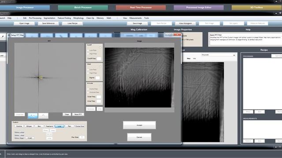Viewport: 282px width, 158px height.
Task: Open the Clean-Up menu
Action: (90, 18)
